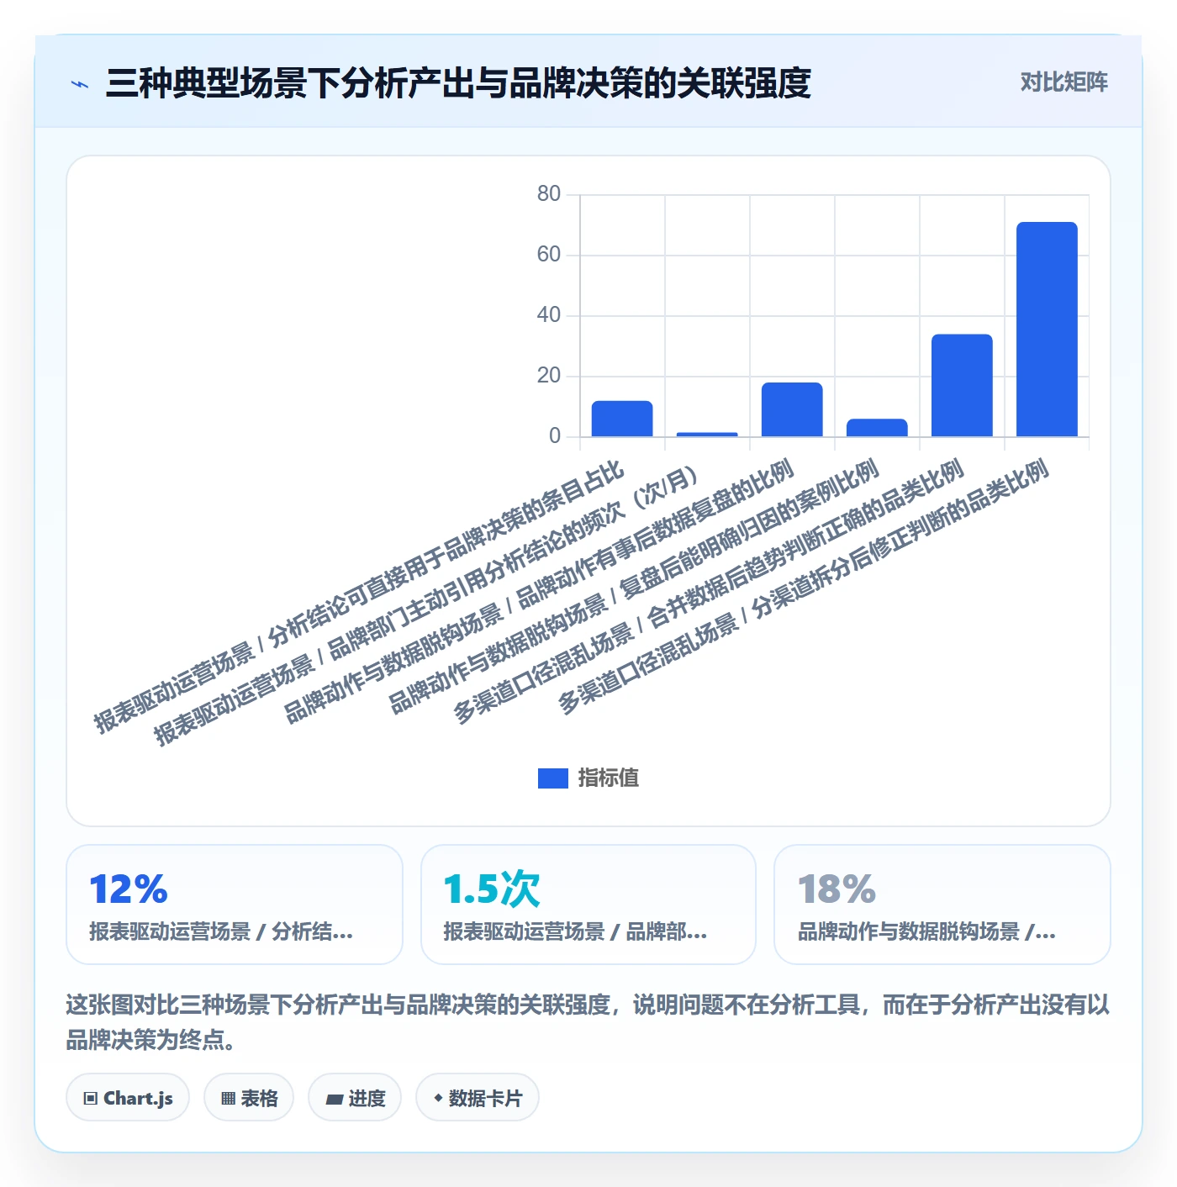Click the bar for 分析结论可直接用于品牌决策的条目占比

(622, 419)
